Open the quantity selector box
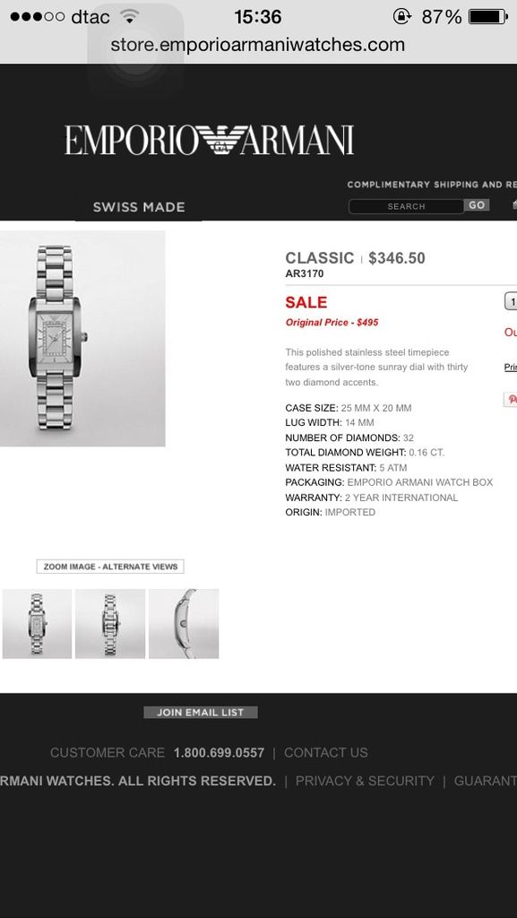 [511, 301]
